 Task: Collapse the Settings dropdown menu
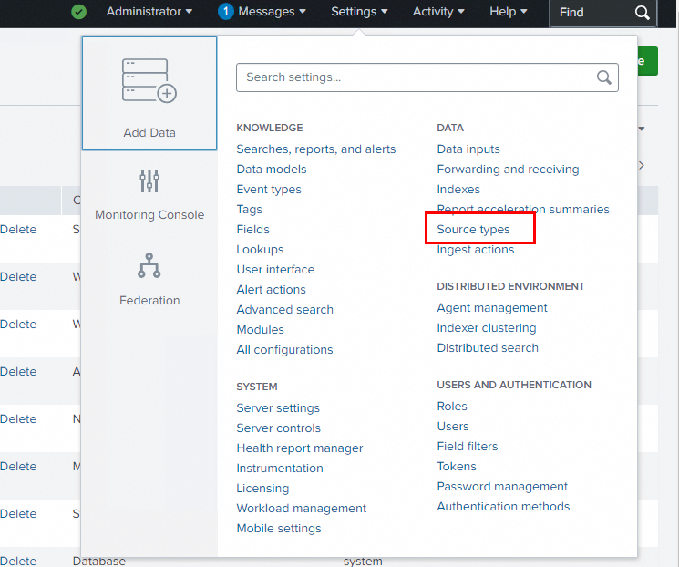point(359,12)
